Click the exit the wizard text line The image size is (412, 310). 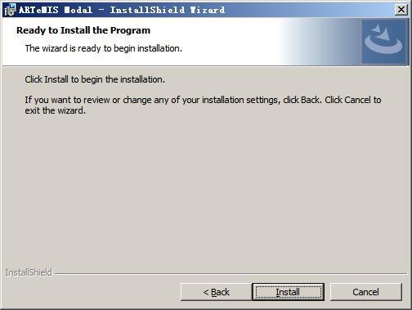[55, 110]
